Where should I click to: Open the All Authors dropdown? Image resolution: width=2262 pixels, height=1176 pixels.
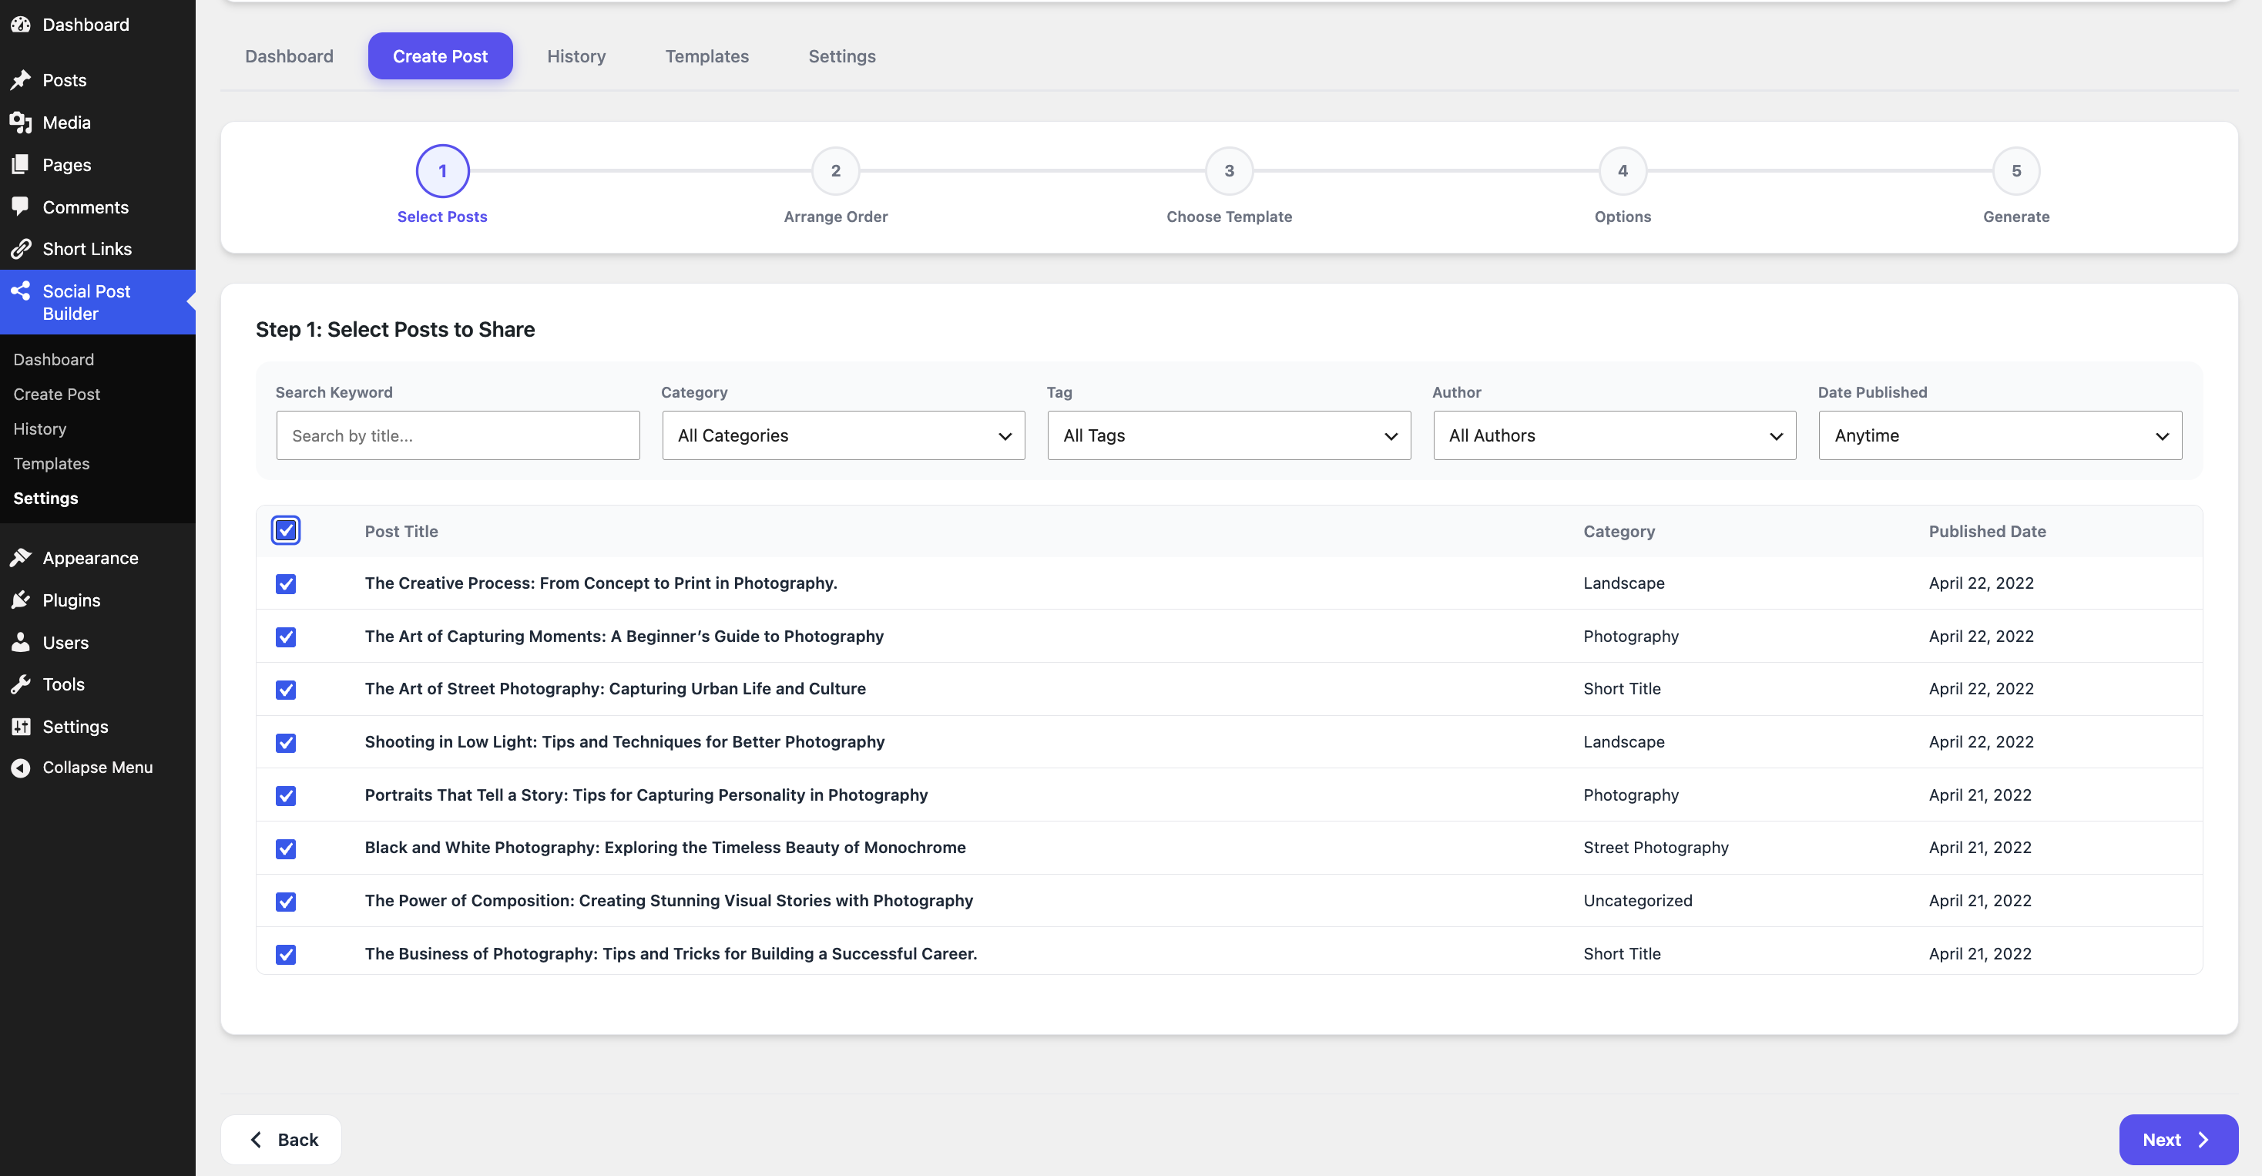[1614, 435]
